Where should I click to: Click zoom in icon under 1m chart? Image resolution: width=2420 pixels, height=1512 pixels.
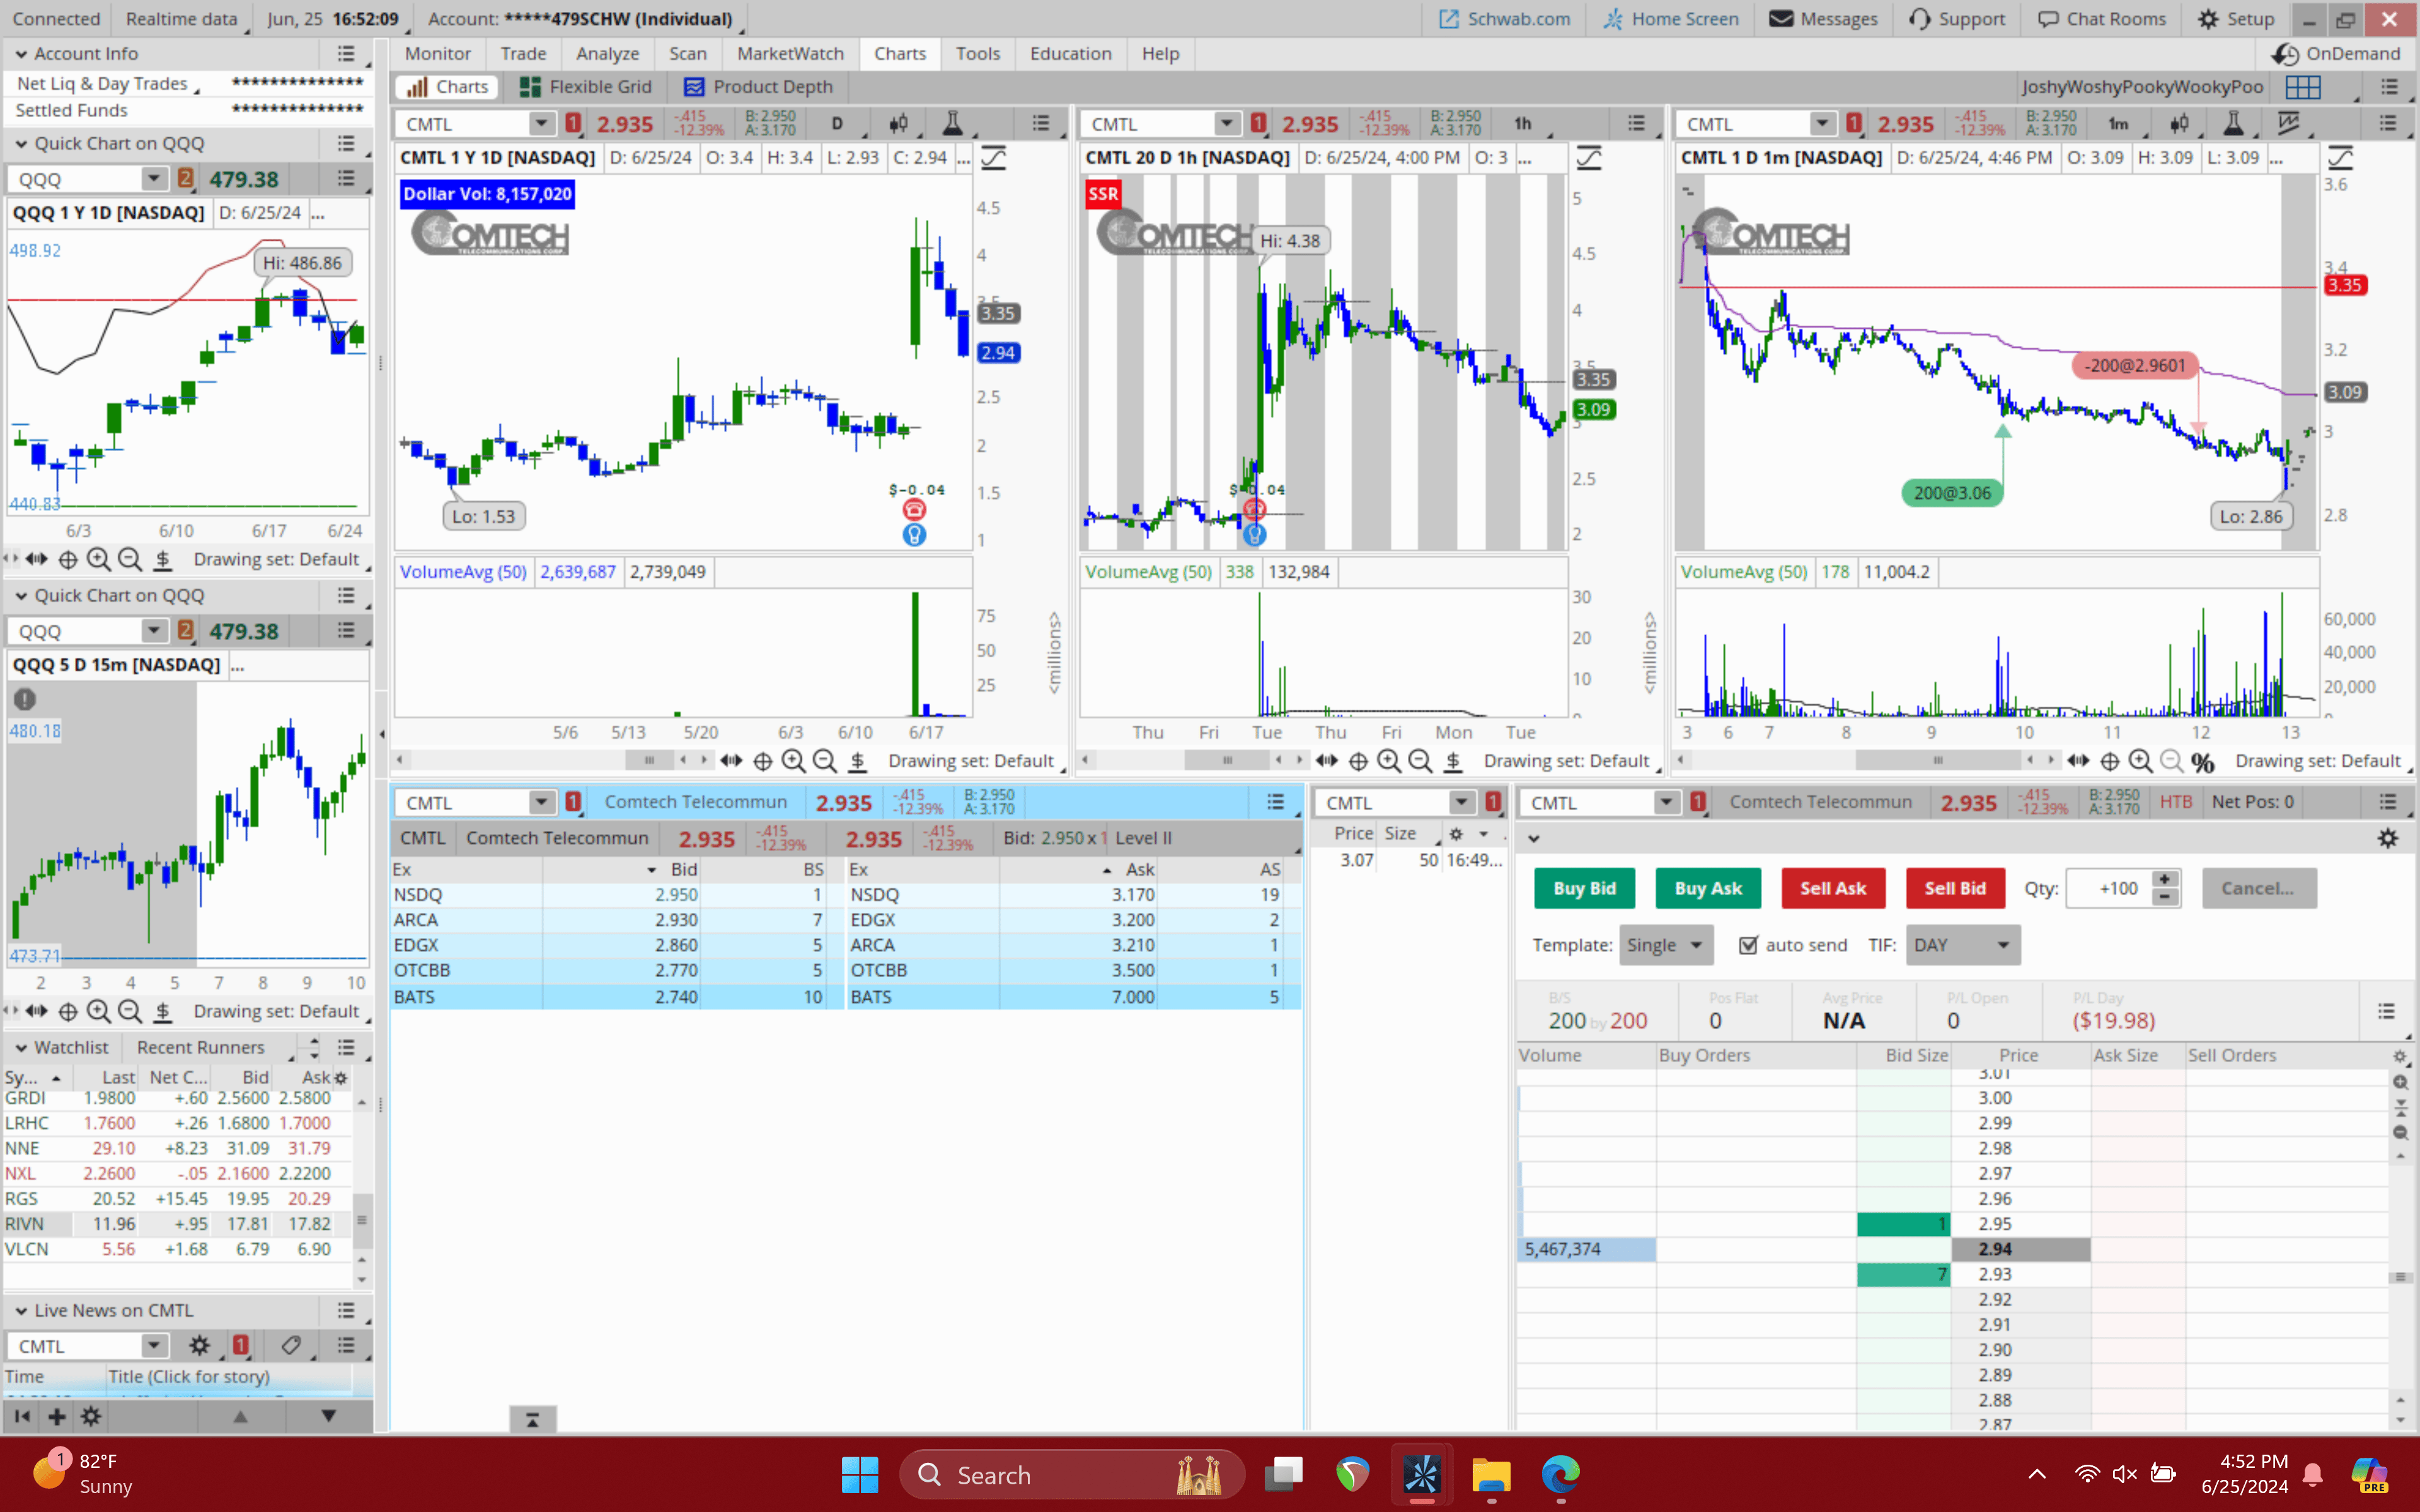point(2140,761)
